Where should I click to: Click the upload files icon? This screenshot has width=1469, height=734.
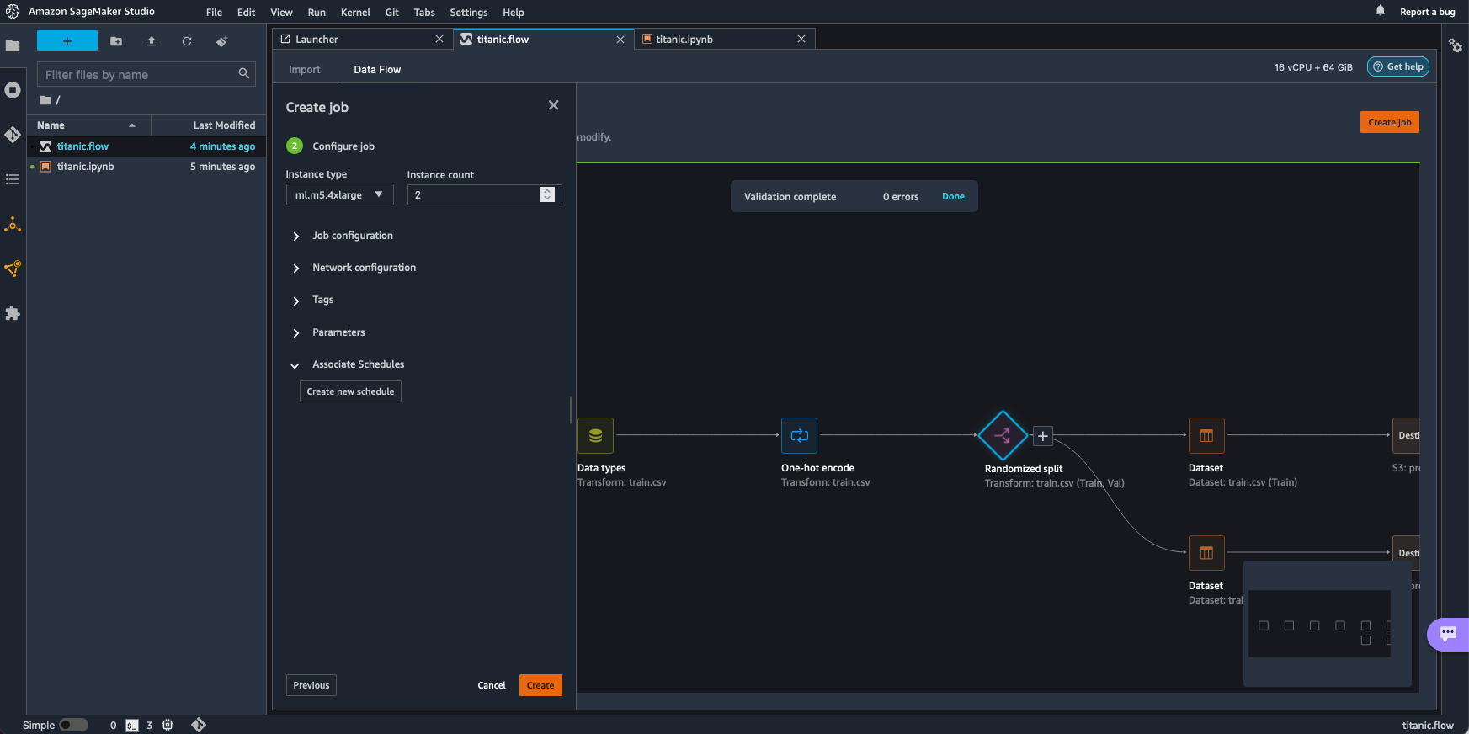click(152, 41)
